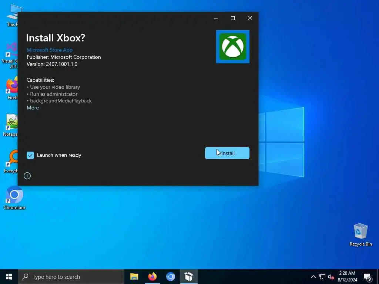This screenshot has width=379, height=284.
Task: Open the Windows Start menu
Action: point(9,277)
